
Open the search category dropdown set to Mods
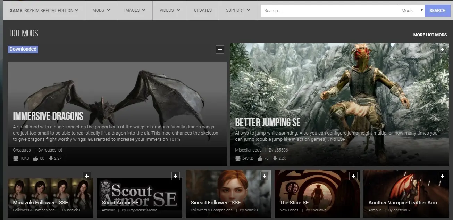[x=411, y=11]
